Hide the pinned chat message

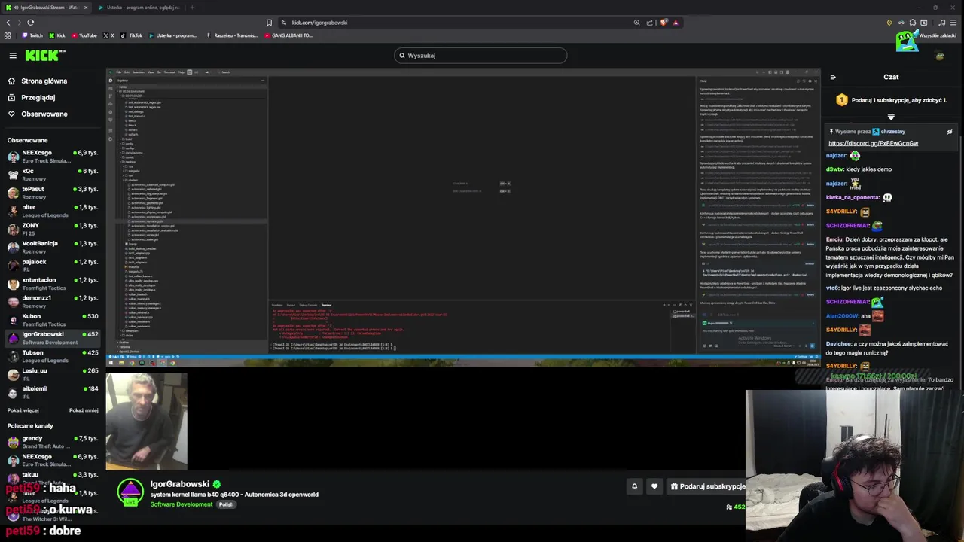coord(949,132)
